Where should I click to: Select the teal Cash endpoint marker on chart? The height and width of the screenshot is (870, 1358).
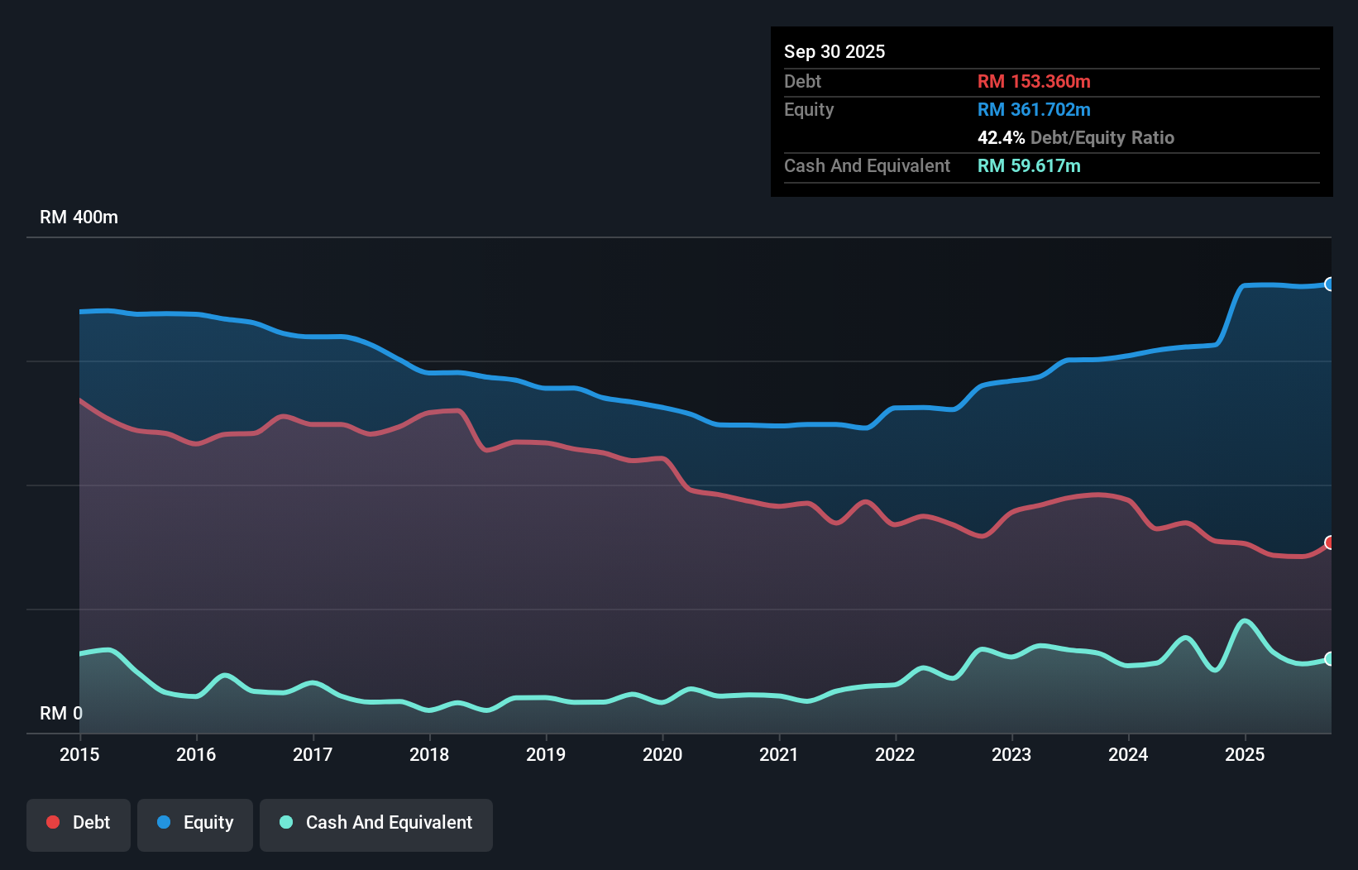1330,658
